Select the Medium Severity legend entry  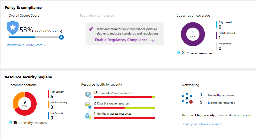[x=58, y=105]
